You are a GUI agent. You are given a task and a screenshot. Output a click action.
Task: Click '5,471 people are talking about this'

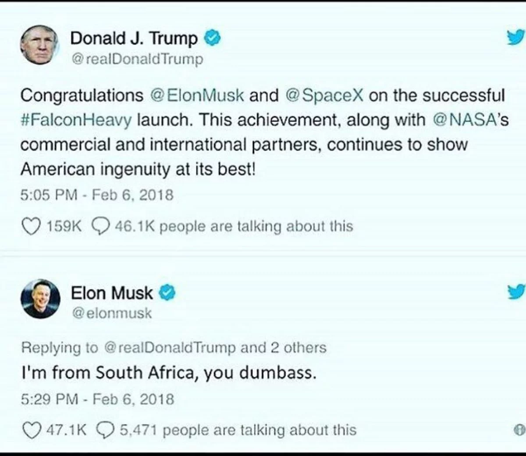[238, 430]
